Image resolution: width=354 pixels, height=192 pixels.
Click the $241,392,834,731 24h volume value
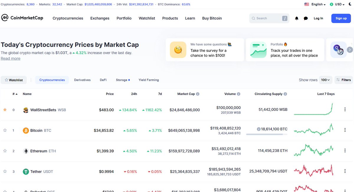point(141,4)
